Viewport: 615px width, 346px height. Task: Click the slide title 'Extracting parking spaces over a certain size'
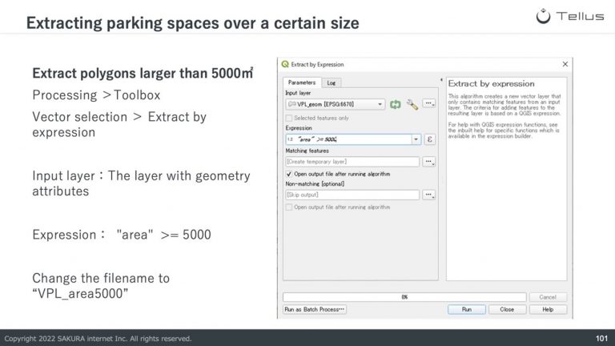click(x=192, y=22)
